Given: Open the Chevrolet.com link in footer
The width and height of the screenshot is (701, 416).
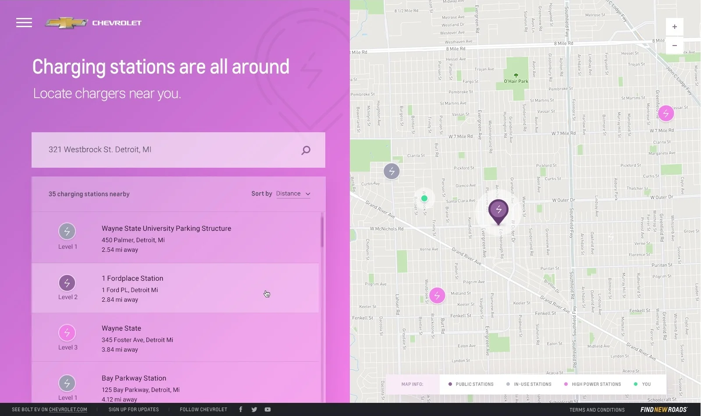Looking at the screenshot, I should 68,409.
